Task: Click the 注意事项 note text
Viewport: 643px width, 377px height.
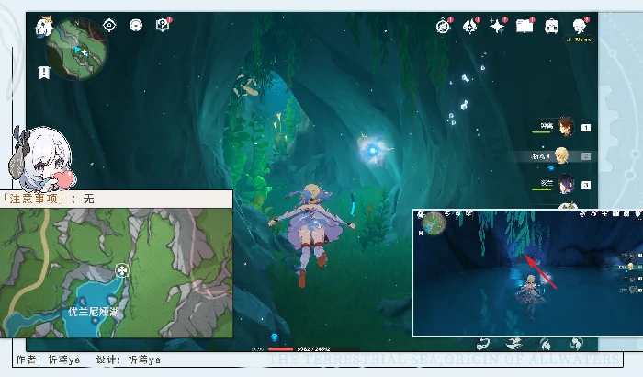Action: 33,199
